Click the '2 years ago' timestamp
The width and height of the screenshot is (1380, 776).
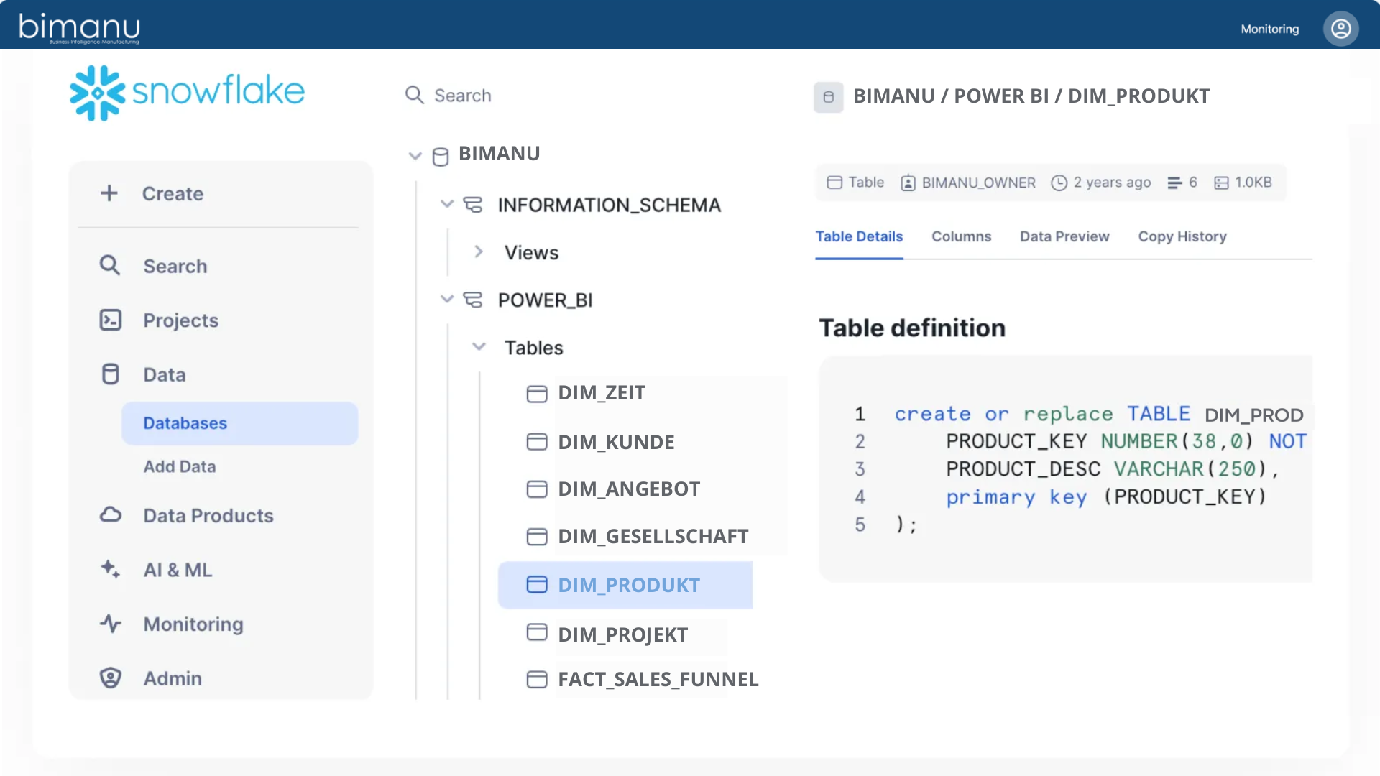tap(1112, 183)
